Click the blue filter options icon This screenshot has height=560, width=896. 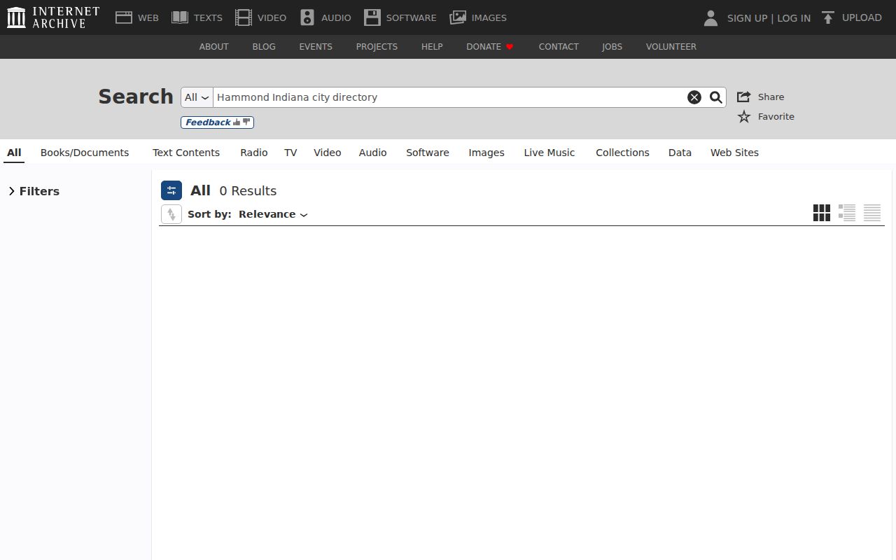pos(171,190)
